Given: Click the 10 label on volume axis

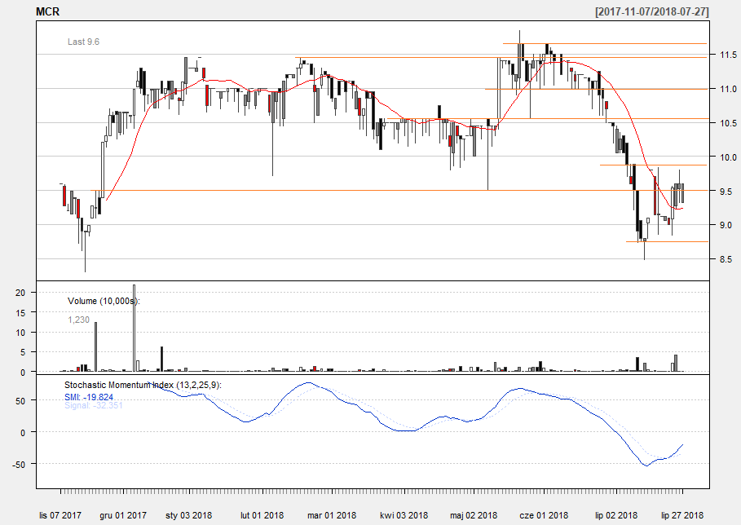Looking at the screenshot, I should pyautogui.click(x=20, y=332).
